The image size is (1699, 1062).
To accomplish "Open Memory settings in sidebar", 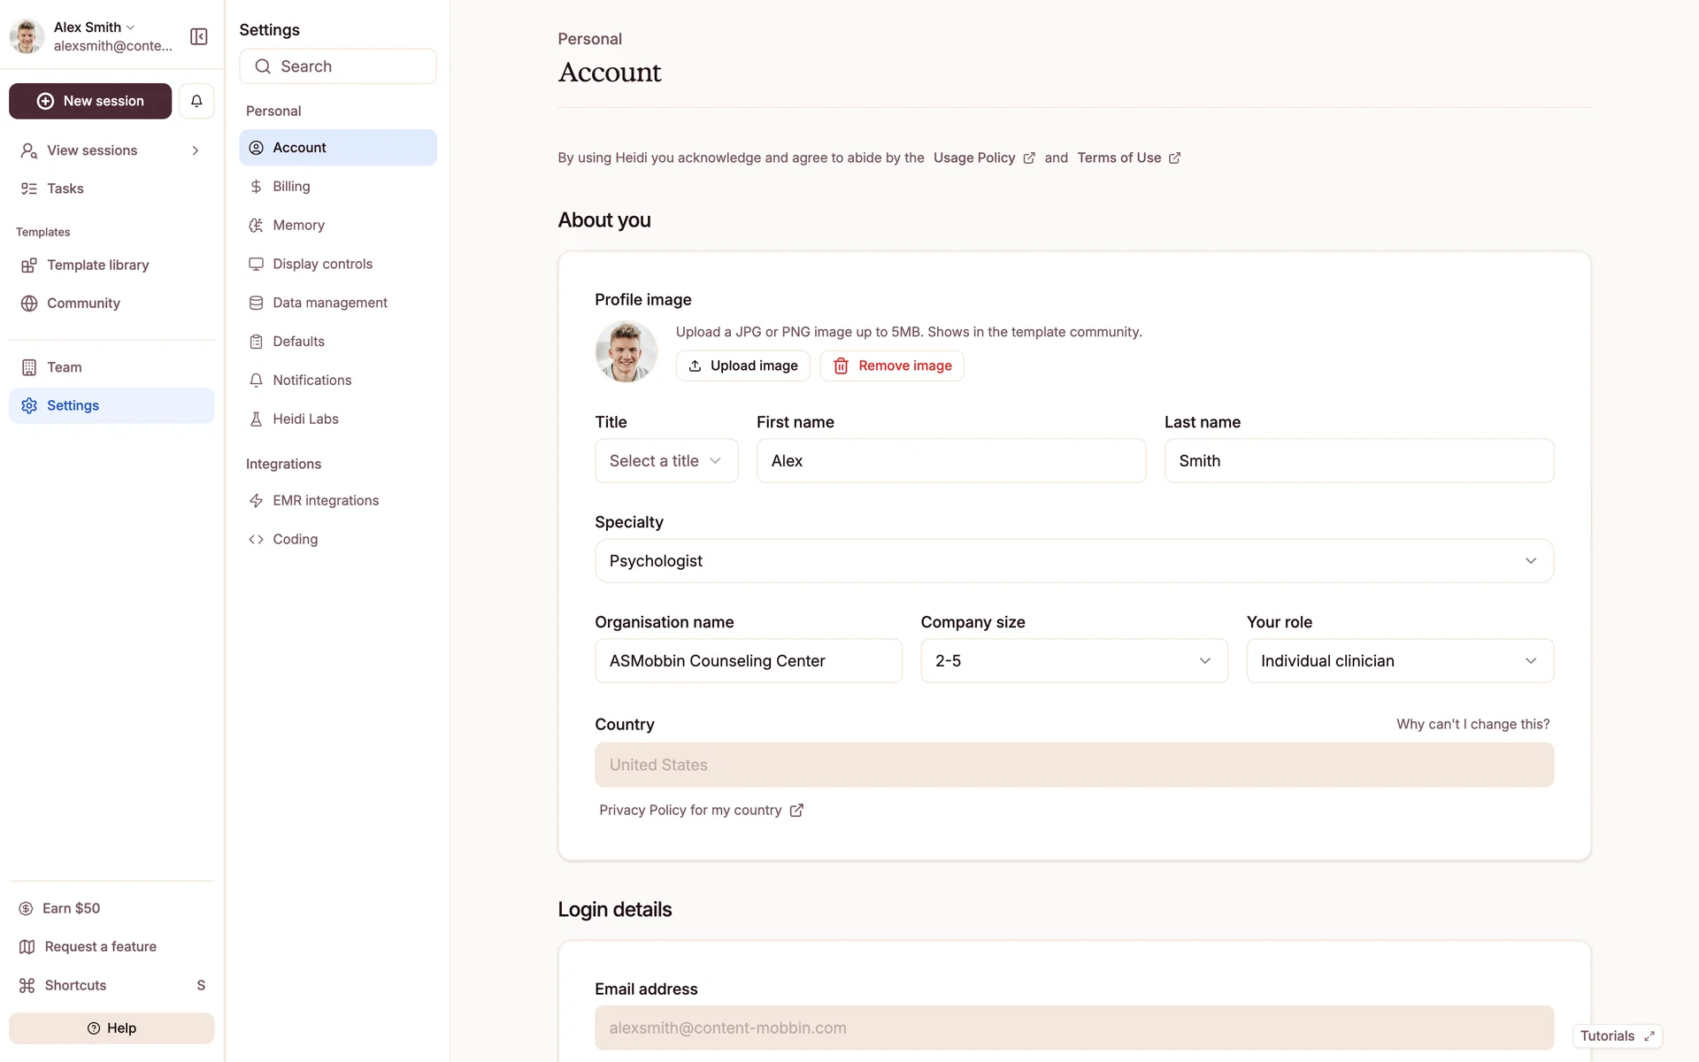I will click(298, 225).
